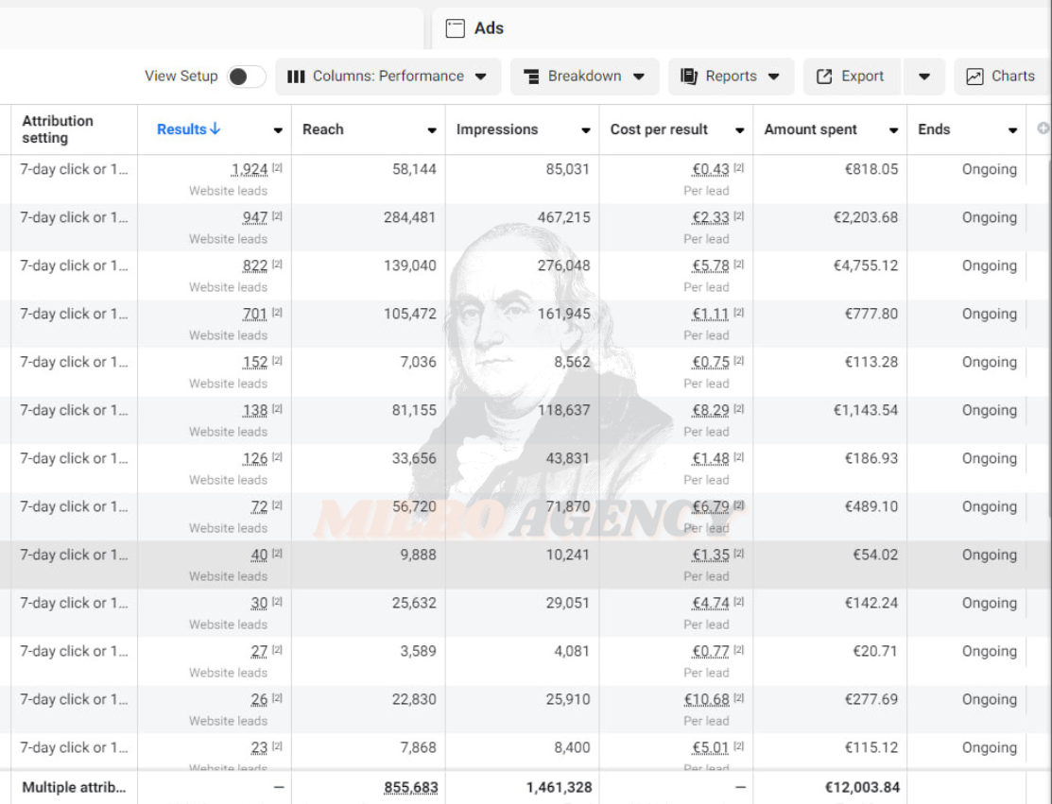Screen dimensions: 1052x804
Task: Click the 152 results value
Action: pos(255,362)
